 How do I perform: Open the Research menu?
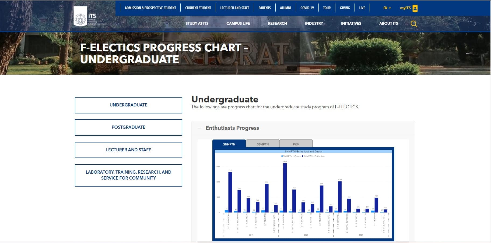pyautogui.click(x=277, y=23)
